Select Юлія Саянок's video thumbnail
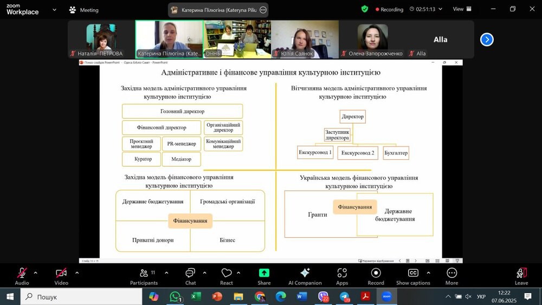Image resolution: width=542 pixels, height=305 pixels. point(305,39)
